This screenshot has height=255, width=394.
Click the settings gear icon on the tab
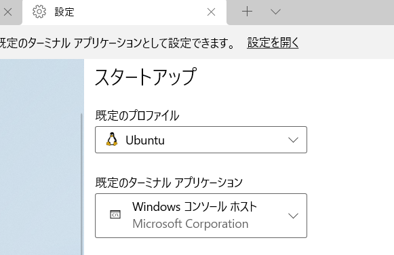coord(39,12)
